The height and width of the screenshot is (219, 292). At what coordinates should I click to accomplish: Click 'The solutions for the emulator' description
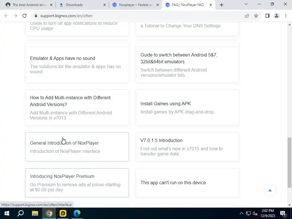click(75, 69)
